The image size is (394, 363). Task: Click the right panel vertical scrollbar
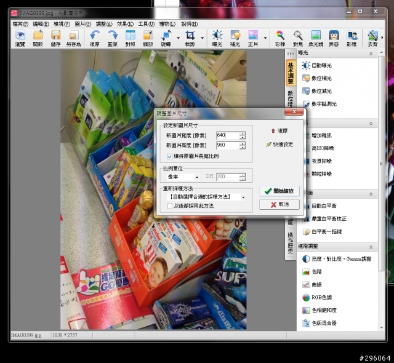point(382,163)
